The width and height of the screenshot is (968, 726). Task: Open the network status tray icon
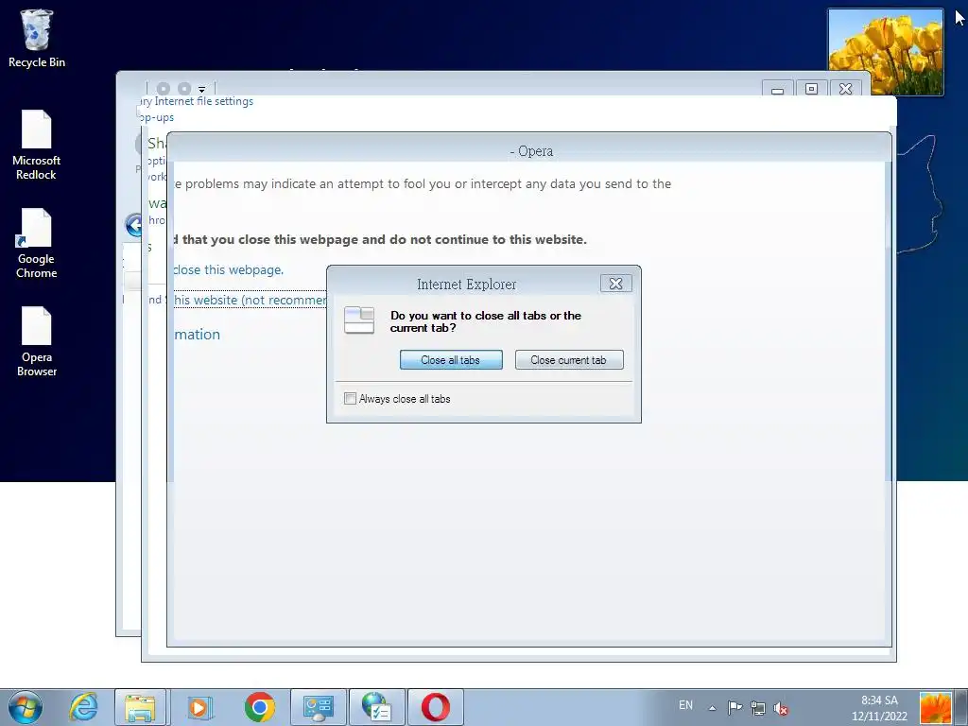pyautogui.click(x=757, y=708)
